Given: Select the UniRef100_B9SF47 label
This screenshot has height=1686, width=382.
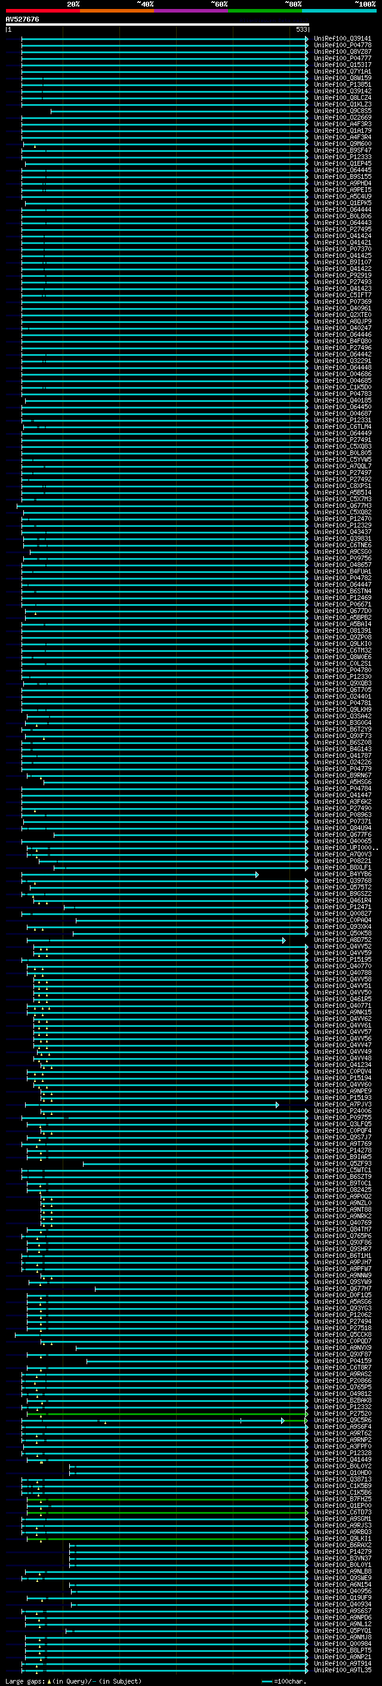Looking at the screenshot, I should point(343,151).
